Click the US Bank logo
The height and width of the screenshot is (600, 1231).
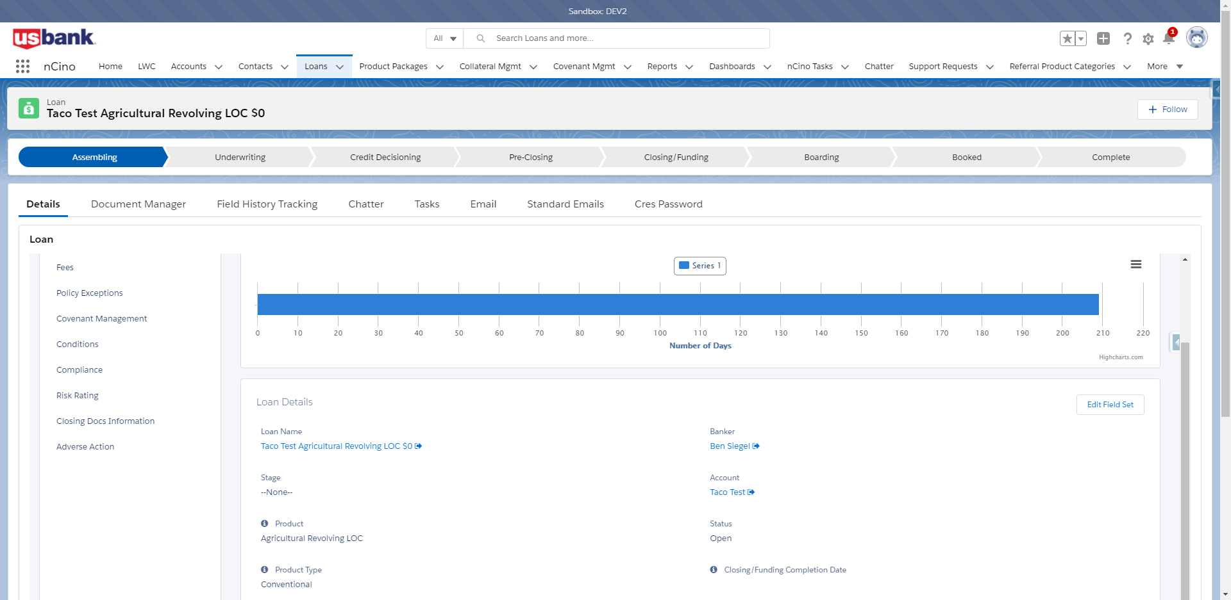tap(54, 38)
